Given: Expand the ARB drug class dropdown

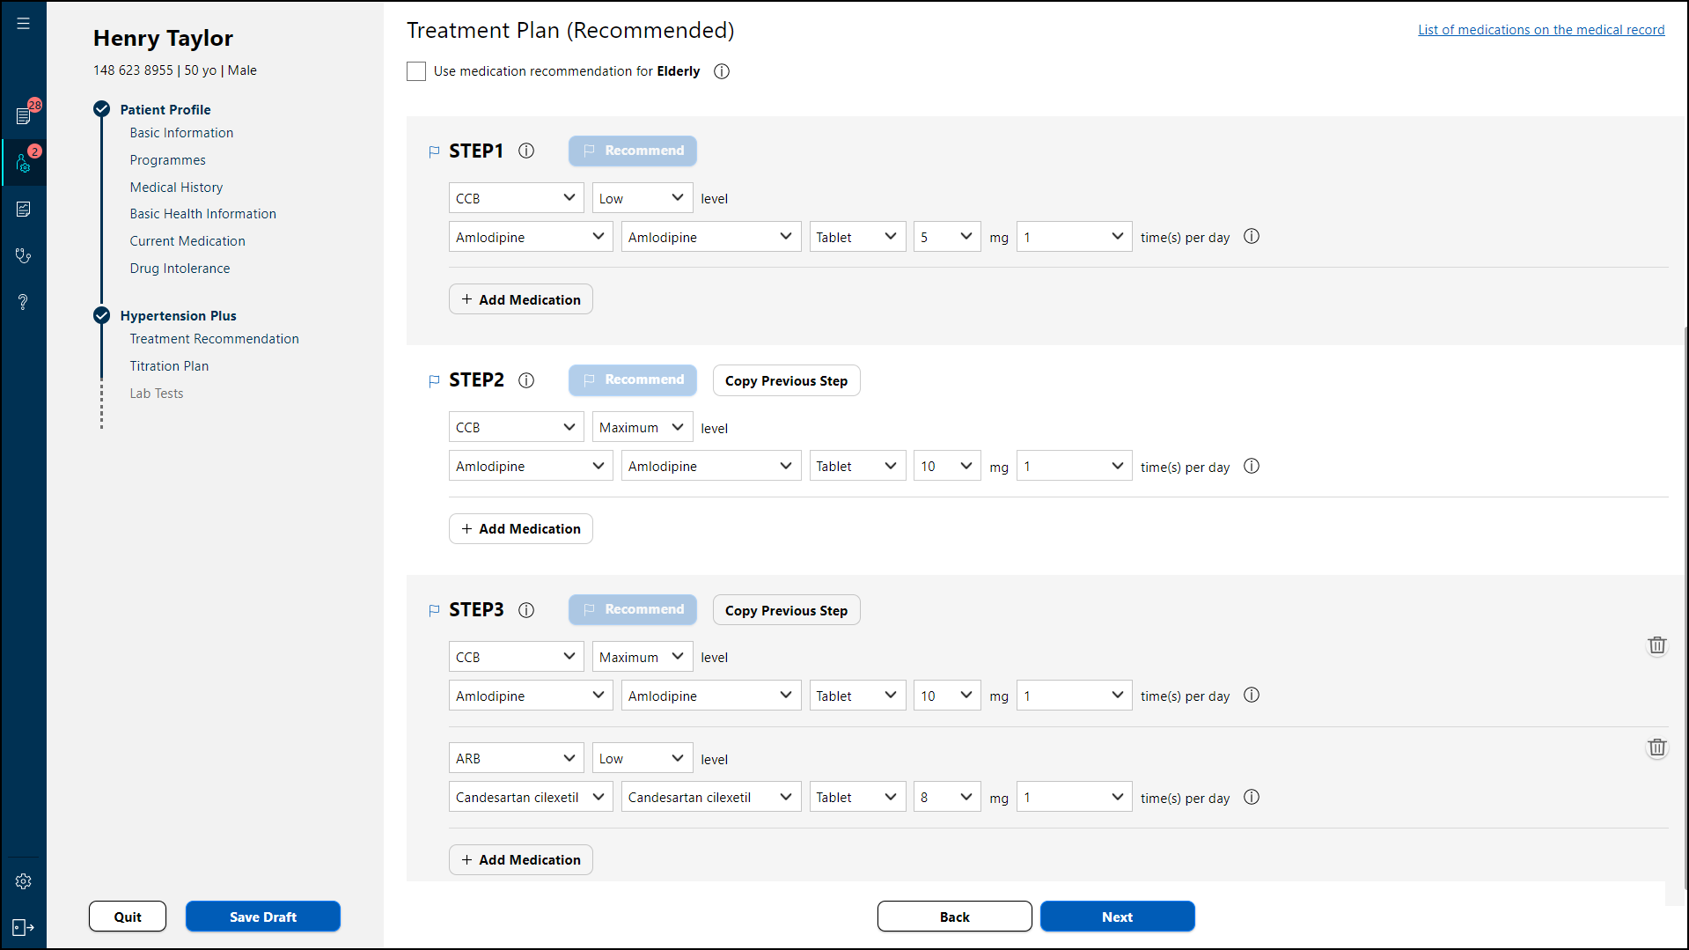Looking at the screenshot, I should 516,758.
